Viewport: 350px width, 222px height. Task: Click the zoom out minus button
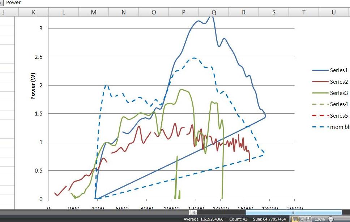point(331,219)
